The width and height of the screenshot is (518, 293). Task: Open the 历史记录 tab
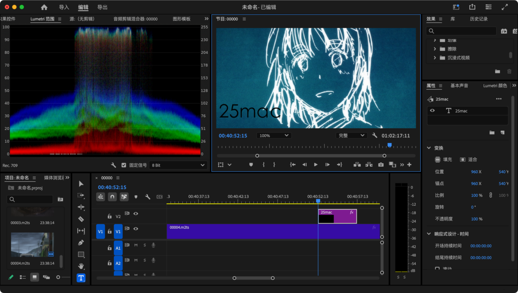(479, 19)
